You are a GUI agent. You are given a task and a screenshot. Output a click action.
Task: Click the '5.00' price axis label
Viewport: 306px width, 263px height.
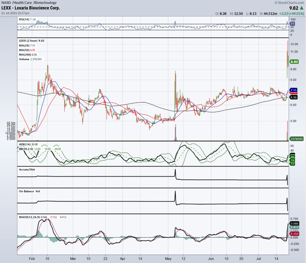294,121
